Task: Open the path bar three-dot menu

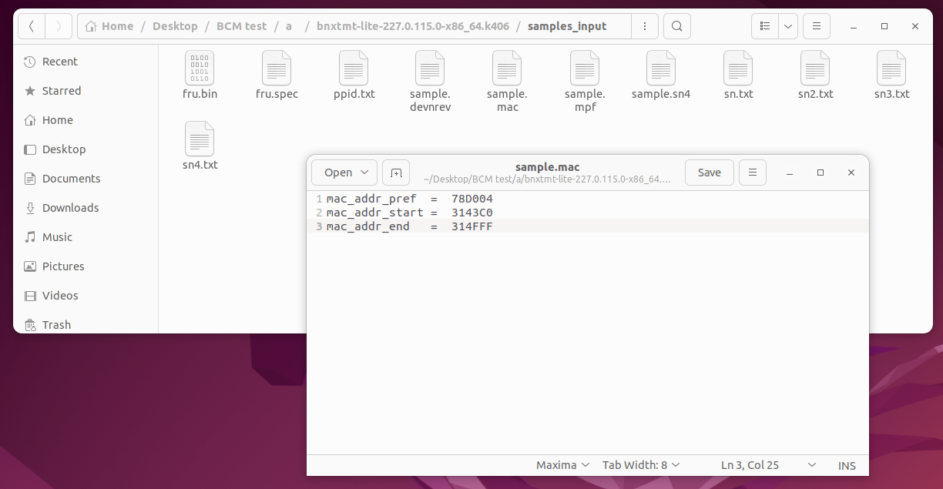Action: click(x=643, y=26)
